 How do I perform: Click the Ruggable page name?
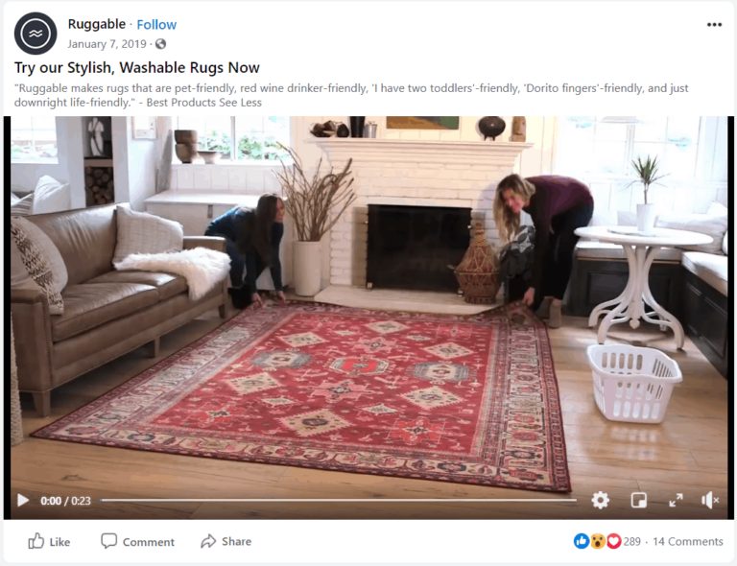click(x=96, y=24)
